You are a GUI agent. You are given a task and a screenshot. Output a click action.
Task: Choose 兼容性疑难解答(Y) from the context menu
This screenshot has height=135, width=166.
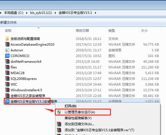(78, 118)
